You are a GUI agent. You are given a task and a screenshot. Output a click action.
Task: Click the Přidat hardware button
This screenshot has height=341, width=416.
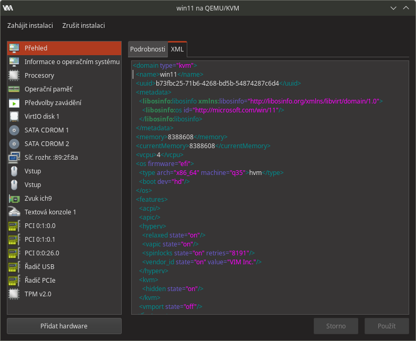point(64,326)
